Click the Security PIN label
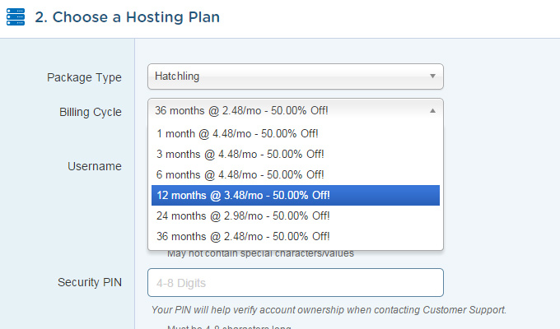 [90, 282]
